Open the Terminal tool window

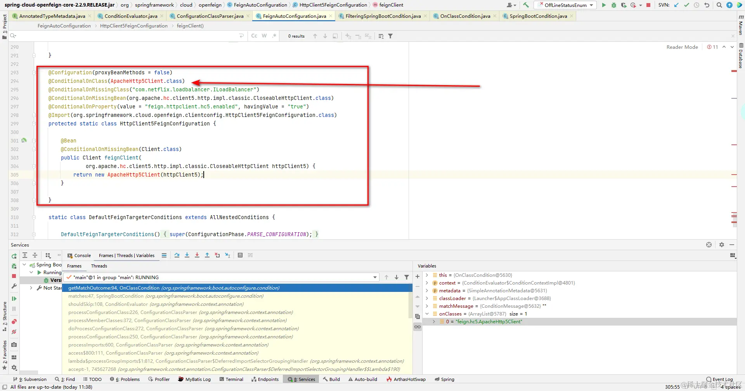pyautogui.click(x=231, y=379)
